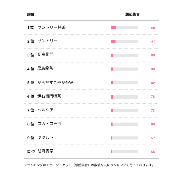180x180 pixels.
Task: Click the bar next to 黒烏龍茶
Action: coord(124,69)
